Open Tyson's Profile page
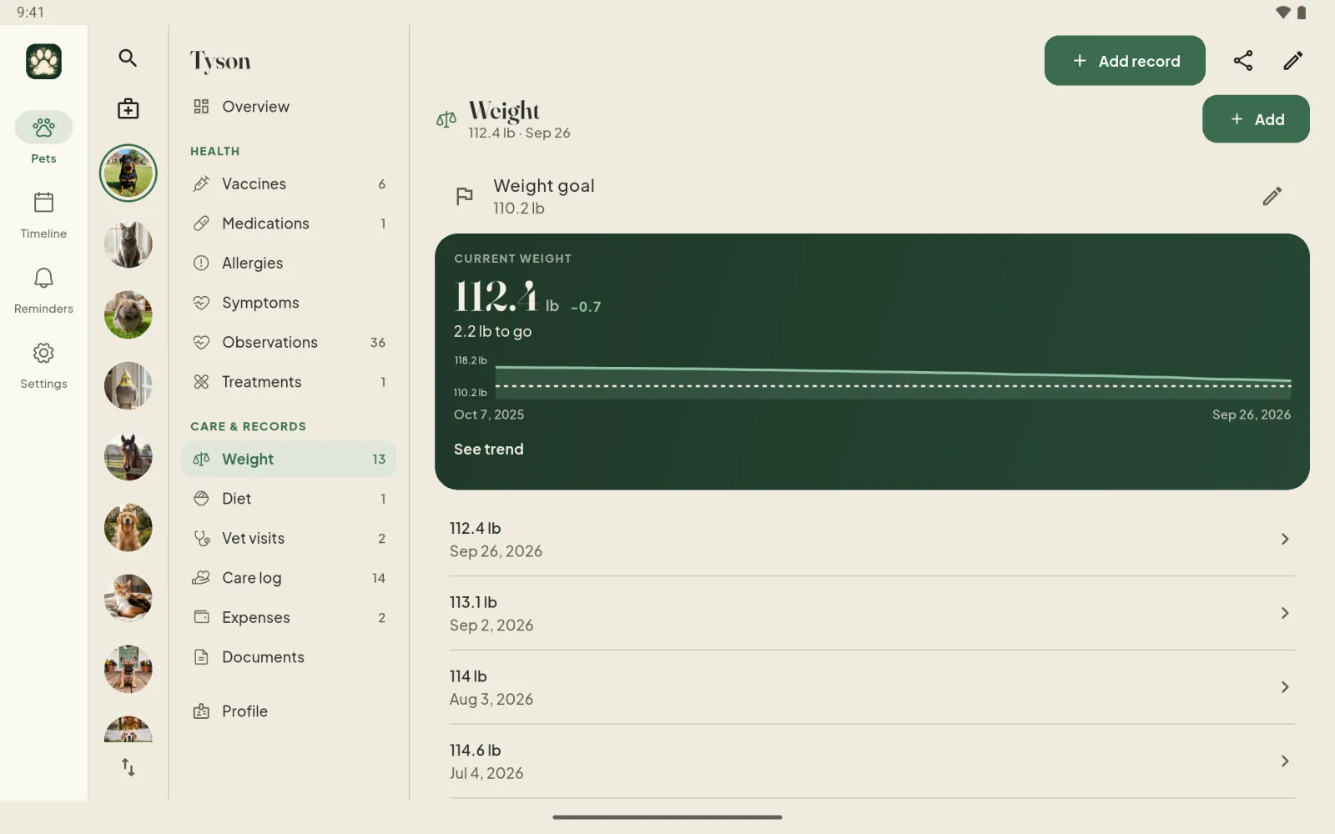The width and height of the screenshot is (1335, 834). click(289, 711)
